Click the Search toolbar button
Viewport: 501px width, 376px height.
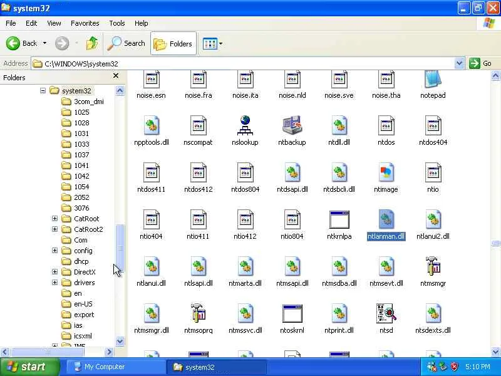coord(127,43)
